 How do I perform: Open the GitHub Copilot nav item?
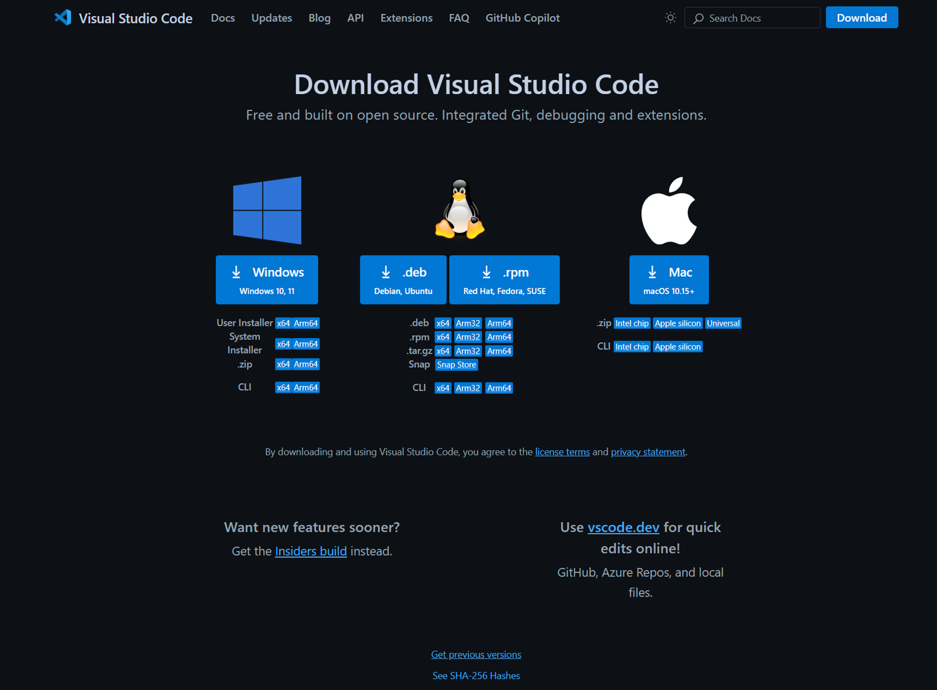(522, 18)
